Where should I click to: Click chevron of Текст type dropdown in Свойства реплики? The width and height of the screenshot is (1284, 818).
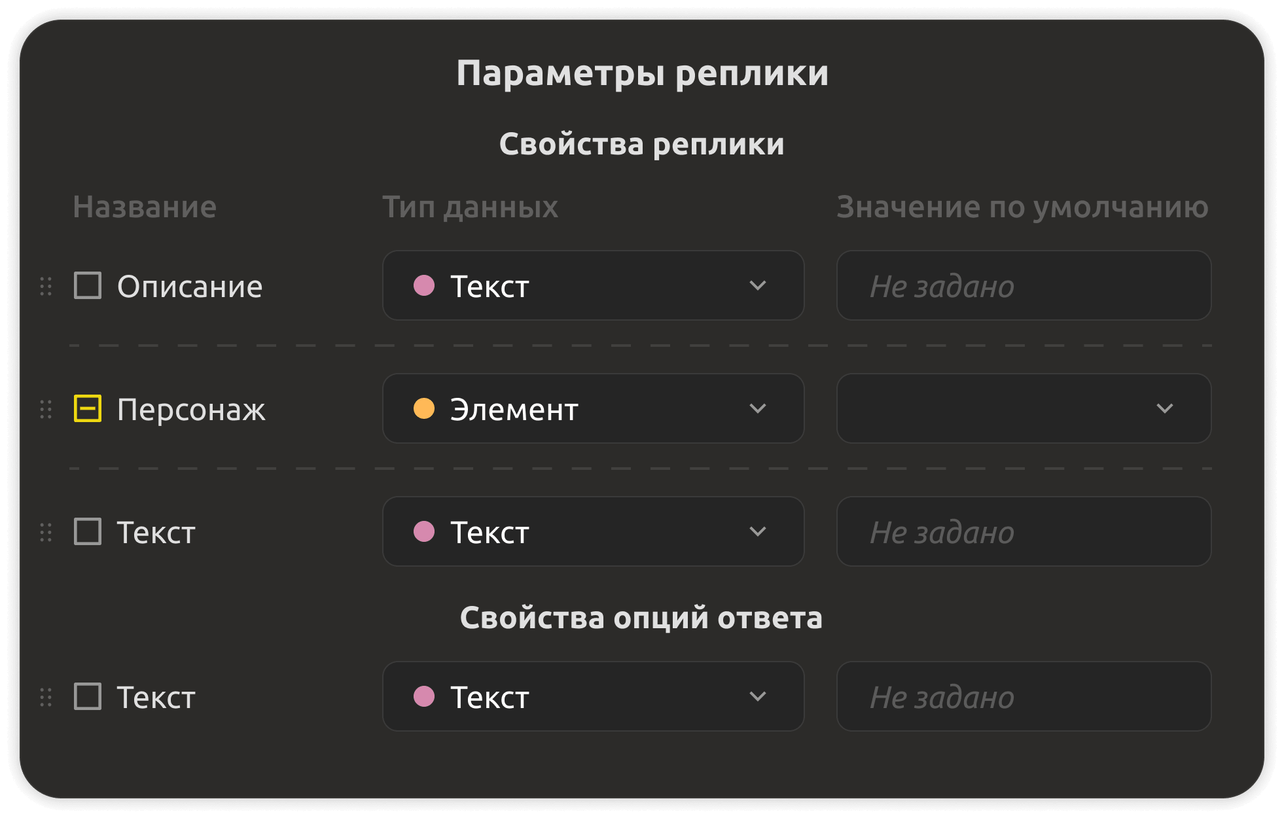pos(758,531)
